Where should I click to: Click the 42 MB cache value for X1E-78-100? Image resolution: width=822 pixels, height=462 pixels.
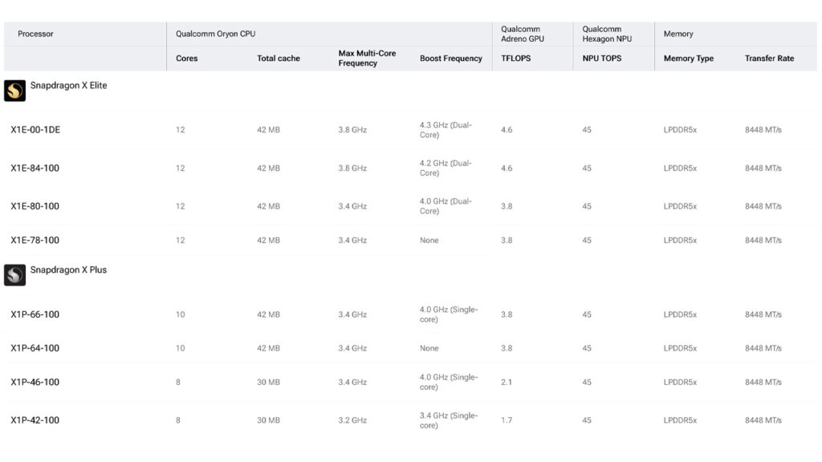pyautogui.click(x=268, y=241)
